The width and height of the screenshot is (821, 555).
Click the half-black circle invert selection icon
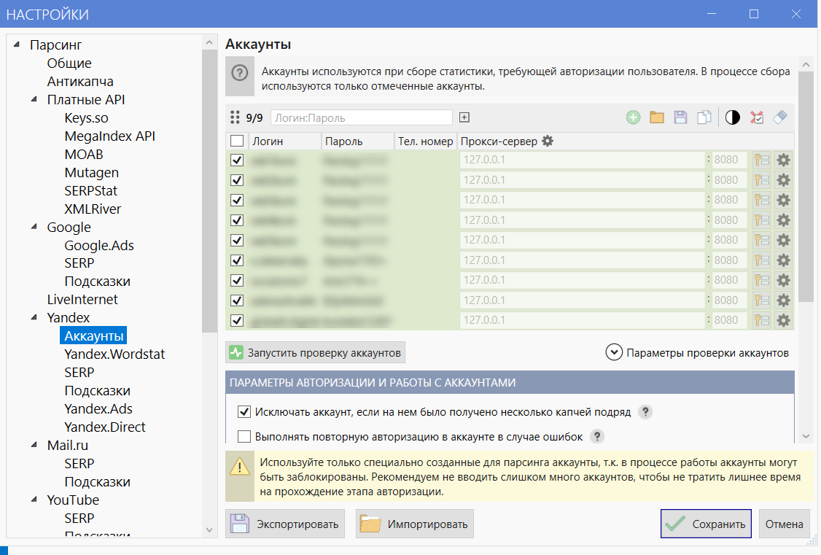coord(733,117)
